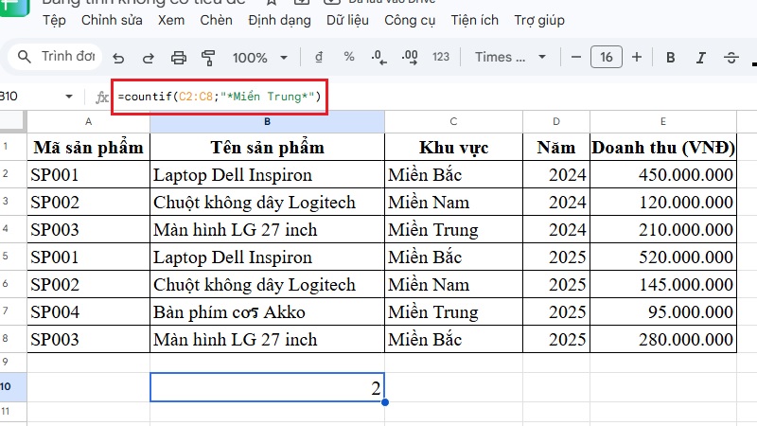Select row 10 header
757x426 pixels.
click(13, 386)
